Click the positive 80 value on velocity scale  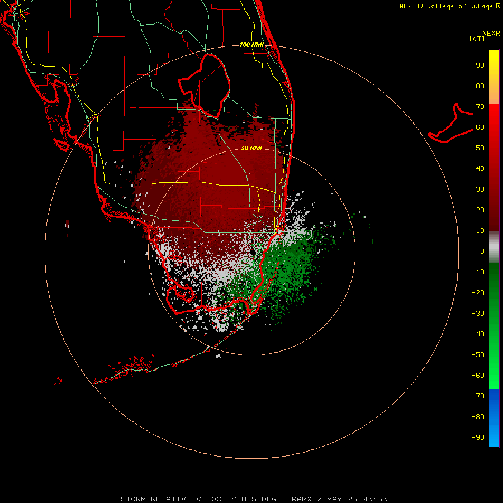click(480, 86)
